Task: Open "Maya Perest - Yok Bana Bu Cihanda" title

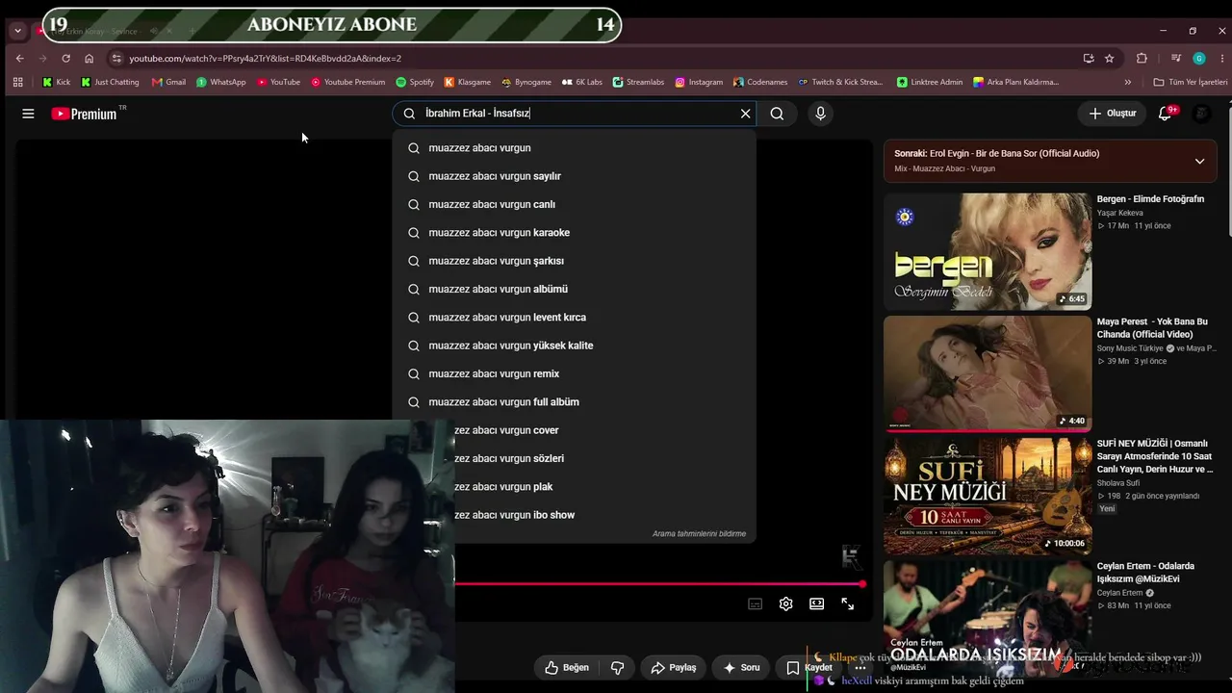Action: pos(1152,328)
